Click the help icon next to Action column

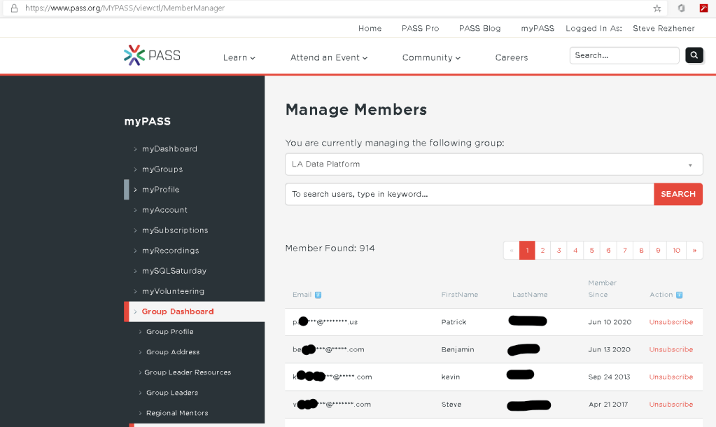[x=679, y=295]
